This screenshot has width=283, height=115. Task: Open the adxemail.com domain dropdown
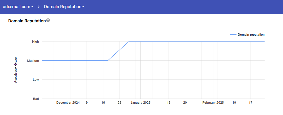pyautogui.click(x=18, y=7)
